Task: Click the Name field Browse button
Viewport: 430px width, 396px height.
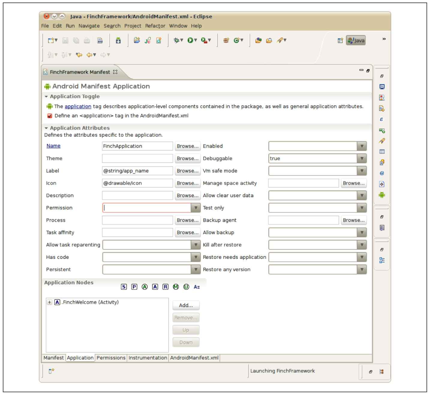Action: click(x=188, y=146)
